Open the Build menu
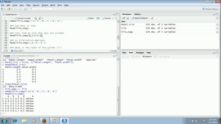 coord(53,5)
